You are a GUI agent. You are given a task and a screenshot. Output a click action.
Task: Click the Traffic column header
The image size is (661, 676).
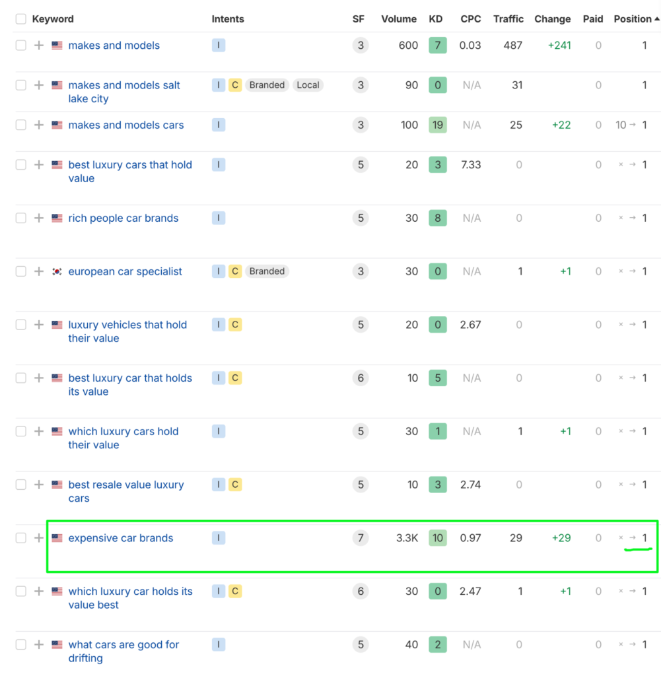pos(508,19)
